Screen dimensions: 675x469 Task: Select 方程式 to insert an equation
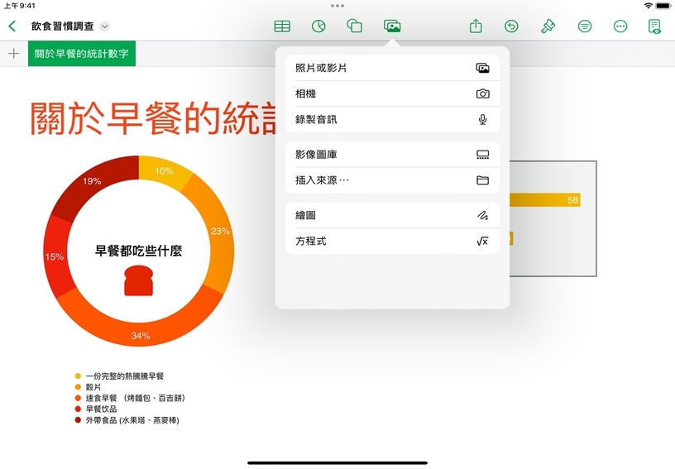[392, 241]
